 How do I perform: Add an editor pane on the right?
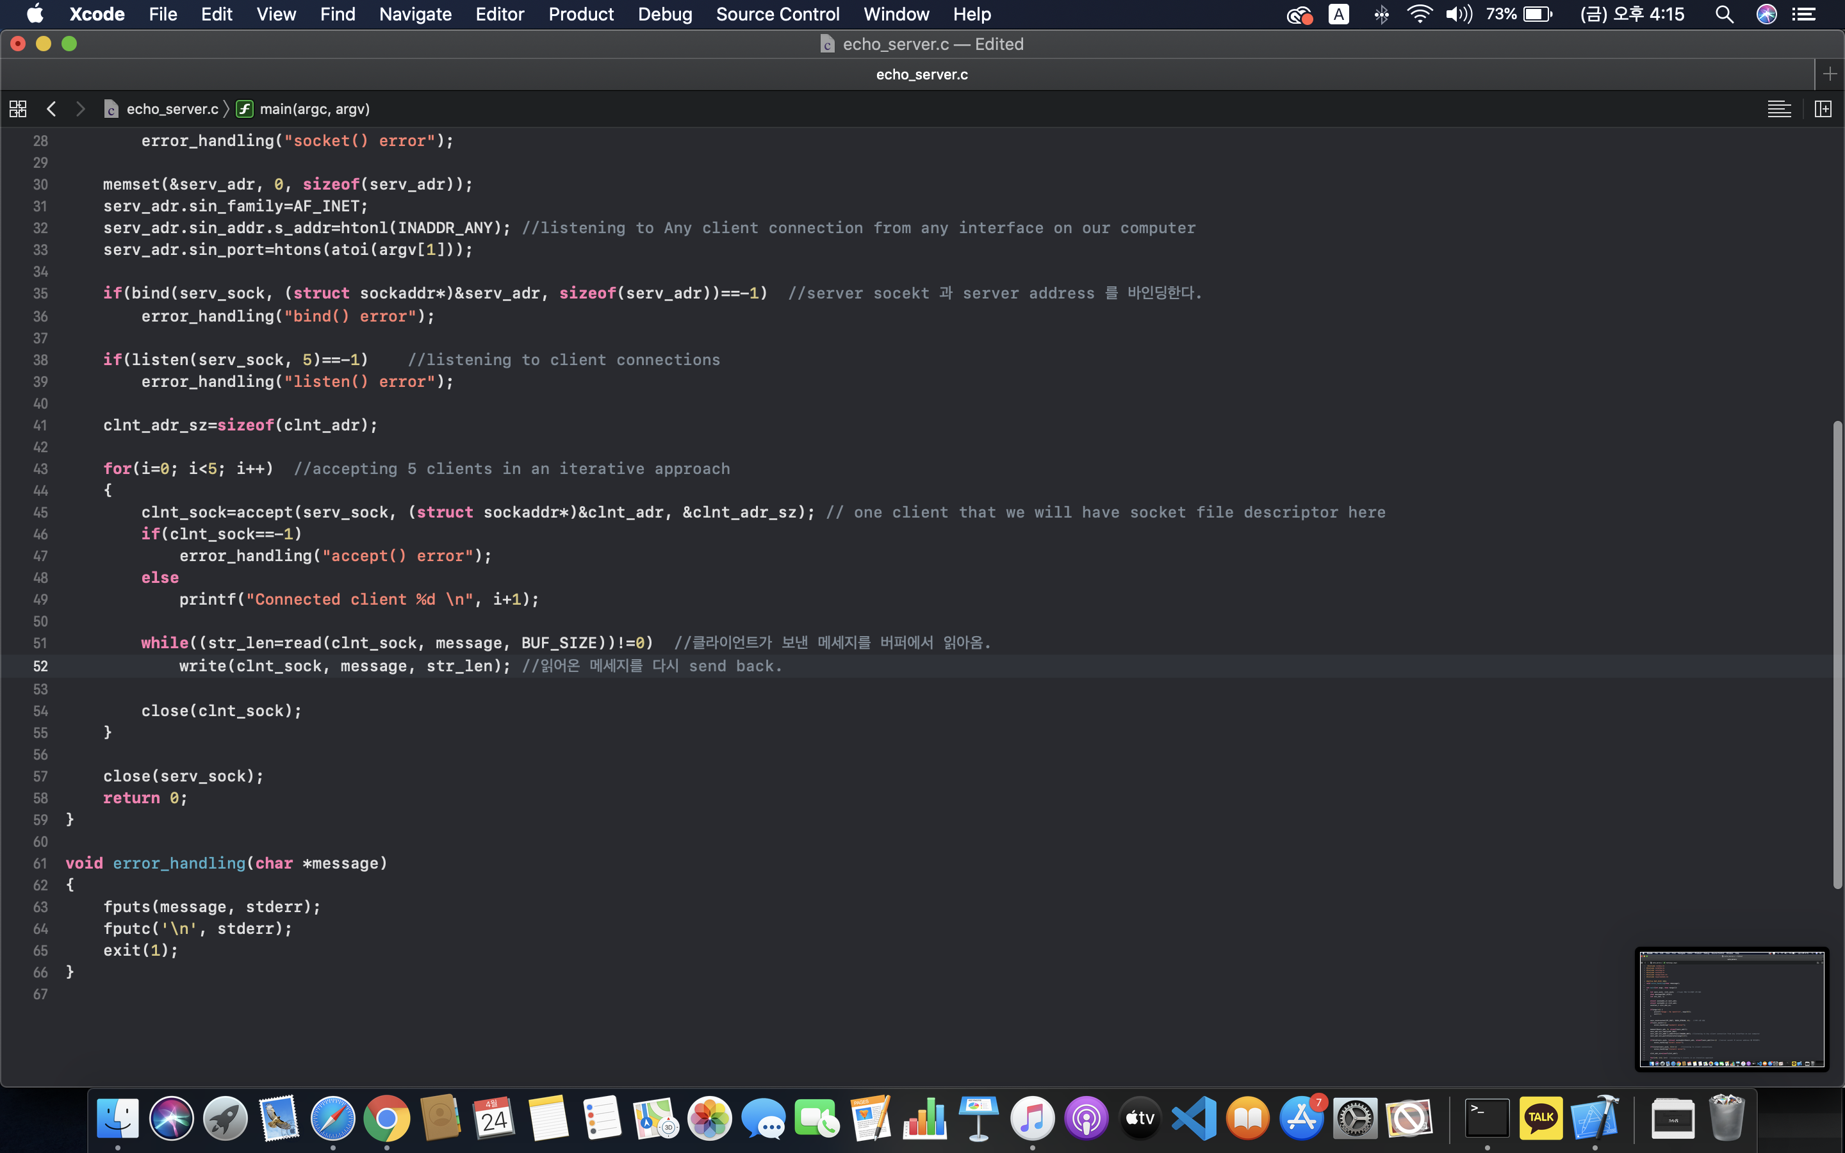(x=1823, y=109)
